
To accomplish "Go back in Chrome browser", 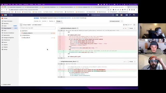I will pos(2,10).
